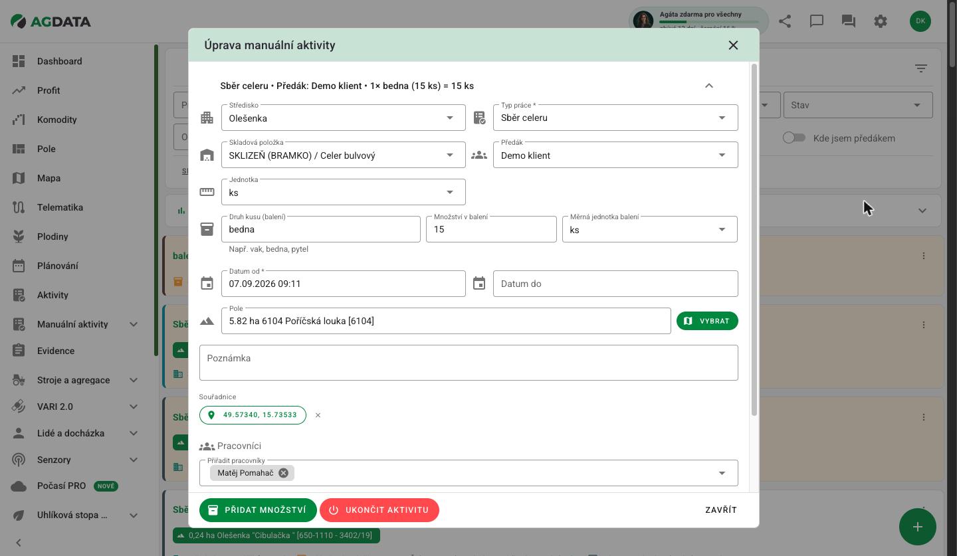Click the Zavřít button
Image resolution: width=957 pixels, height=556 pixels.
coord(721,510)
